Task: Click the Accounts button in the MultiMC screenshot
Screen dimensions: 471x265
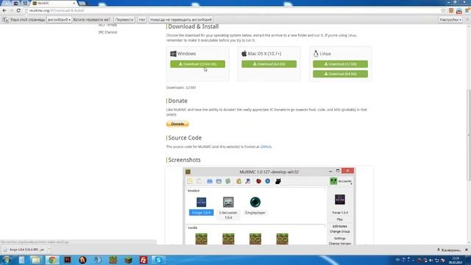Action: (341, 181)
